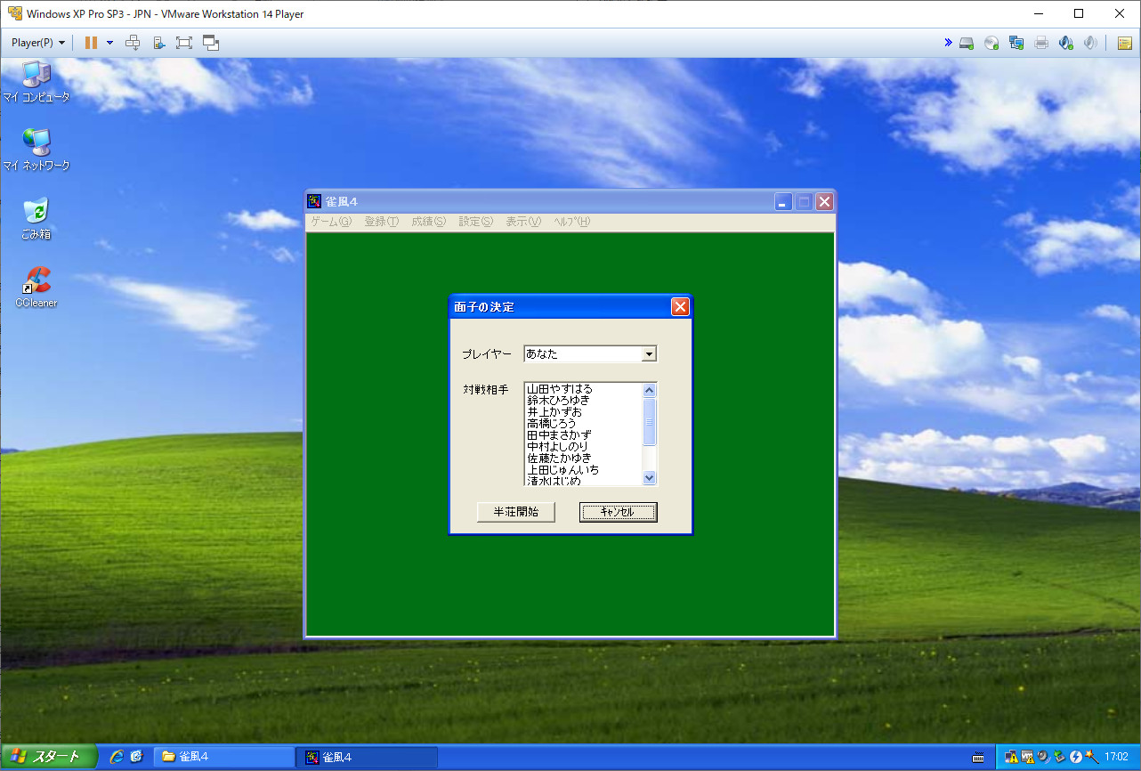
Task: Select the CCleaner desktop shortcut
Action: pos(36,287)
